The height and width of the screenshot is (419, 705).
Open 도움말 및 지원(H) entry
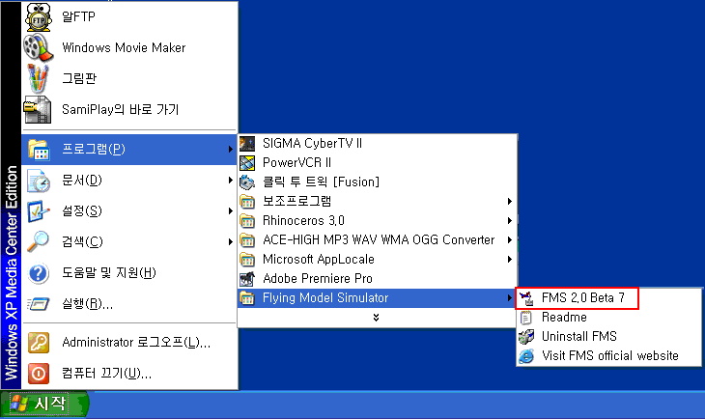tap(129, 273)
